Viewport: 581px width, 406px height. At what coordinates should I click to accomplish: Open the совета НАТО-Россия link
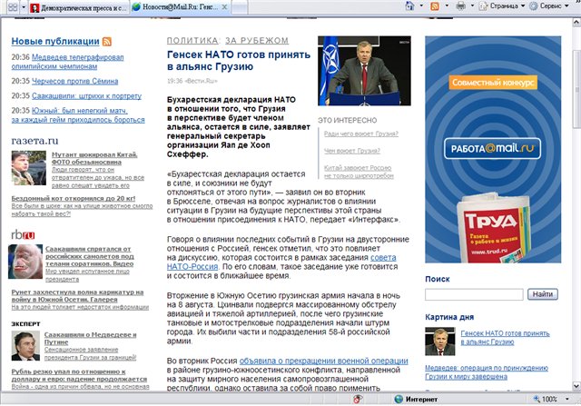[383, 257]
